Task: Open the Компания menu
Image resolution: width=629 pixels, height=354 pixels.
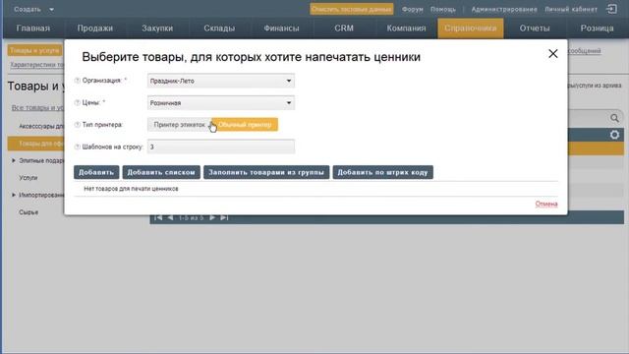Action: (x=406, y=29)
